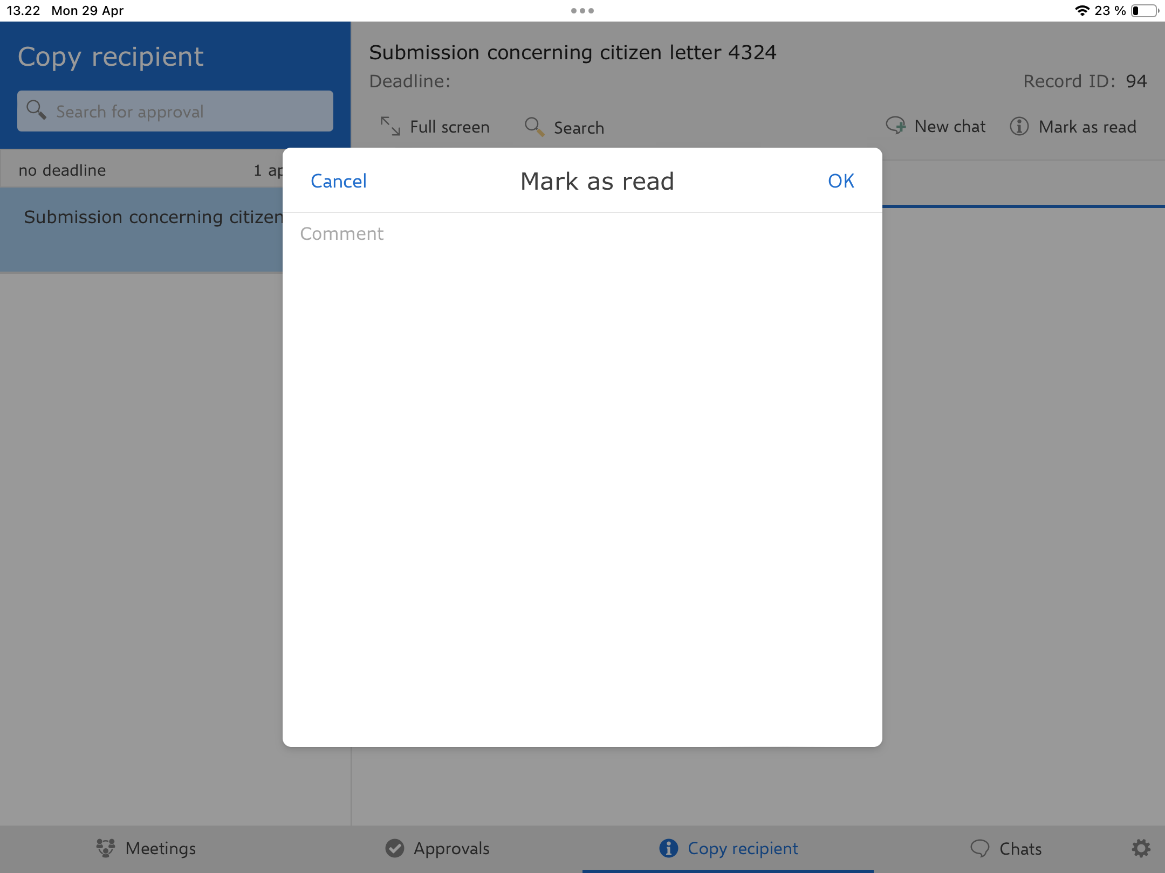Viewport: 1165px width, 873px height.
Task: Open settings gear in bottom bar
Action: (x=1141, y=848)
